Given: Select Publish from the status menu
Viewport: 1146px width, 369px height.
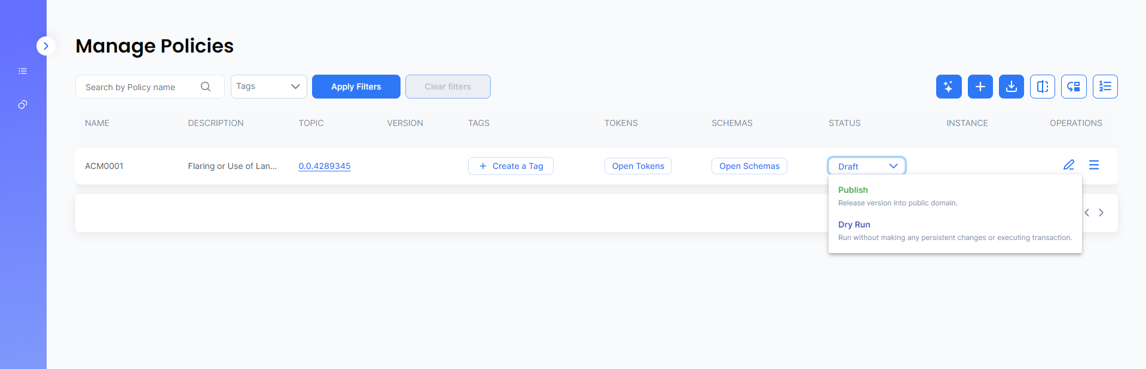Looking at the screenshot, I should click(x=853, y=190).
